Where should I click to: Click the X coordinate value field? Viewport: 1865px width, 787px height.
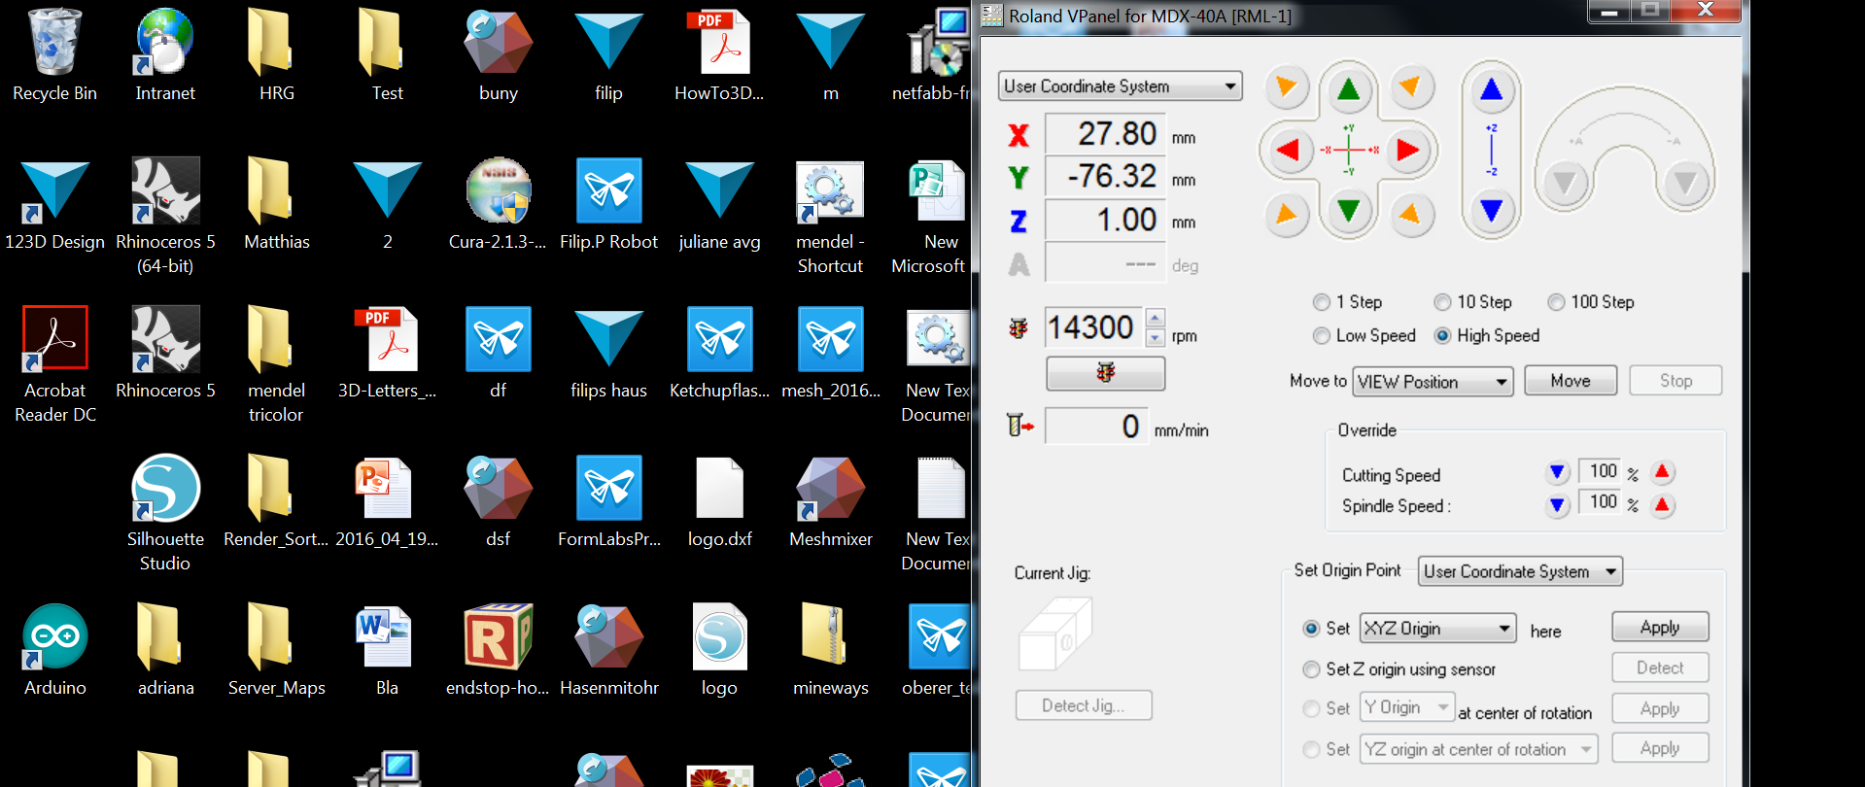(1105, 133)
